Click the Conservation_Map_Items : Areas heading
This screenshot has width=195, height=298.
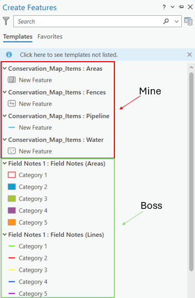click(55, 69)
